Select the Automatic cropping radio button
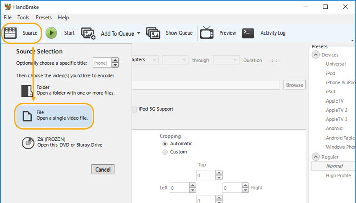Viewport: 356px width, 203px height. coord(165,144)
